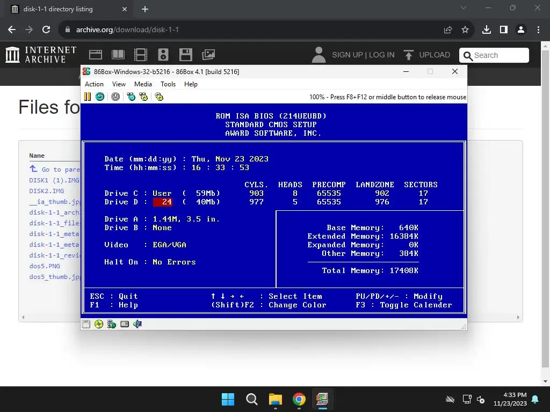Image resolution: width=550 pixels, height=412 pixels.
Task: Open the Web (Wayback) archive icon
Action: [96, 55]
